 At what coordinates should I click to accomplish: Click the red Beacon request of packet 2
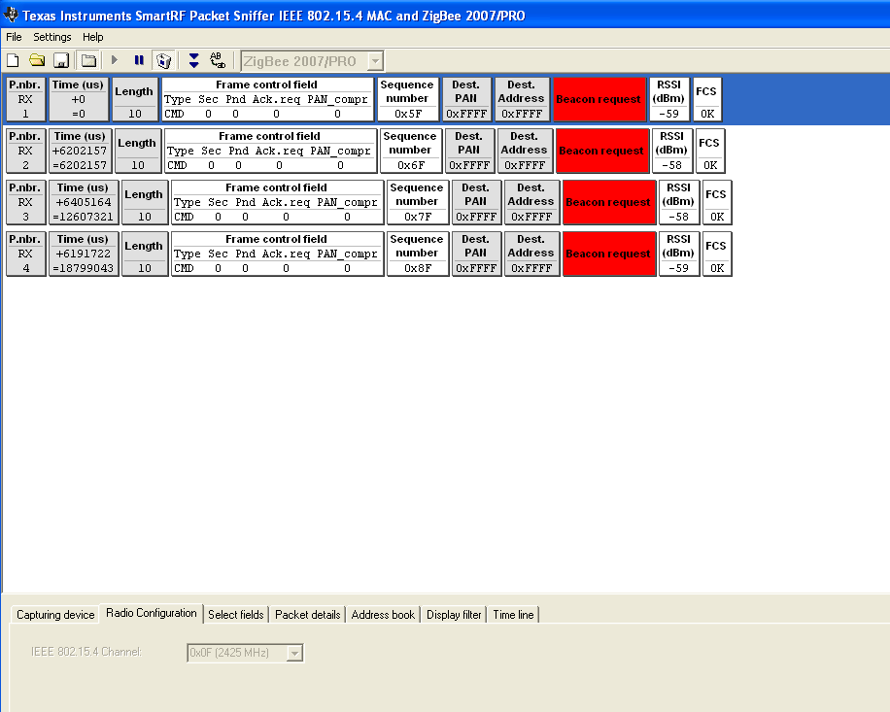[x=602, y=151]
